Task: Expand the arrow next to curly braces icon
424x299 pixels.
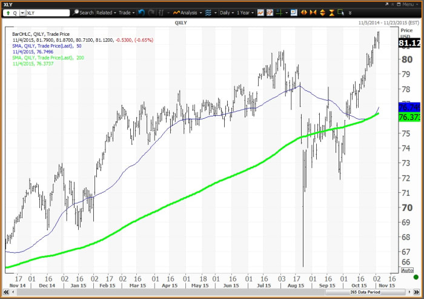Action: pos(168,13)
